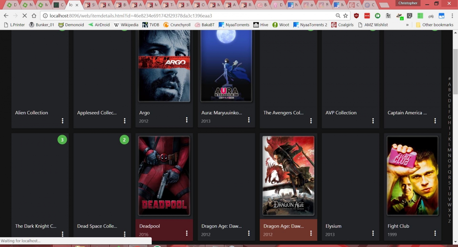Open the Demonoid bookmark
458x247 pixels.
[71, 25]
